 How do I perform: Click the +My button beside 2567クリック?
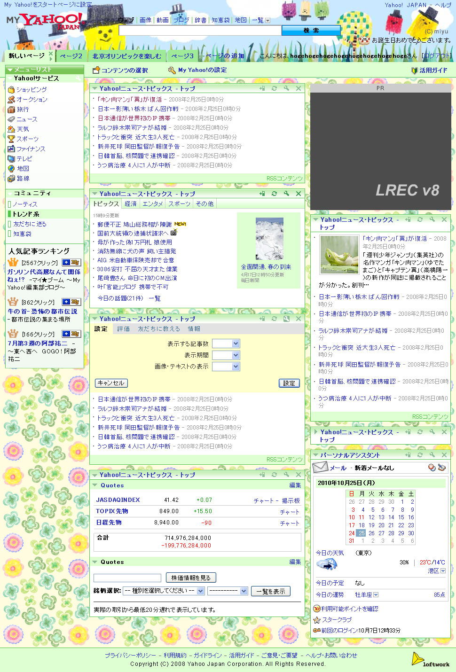pyautogui.click(x=71, y=262)
